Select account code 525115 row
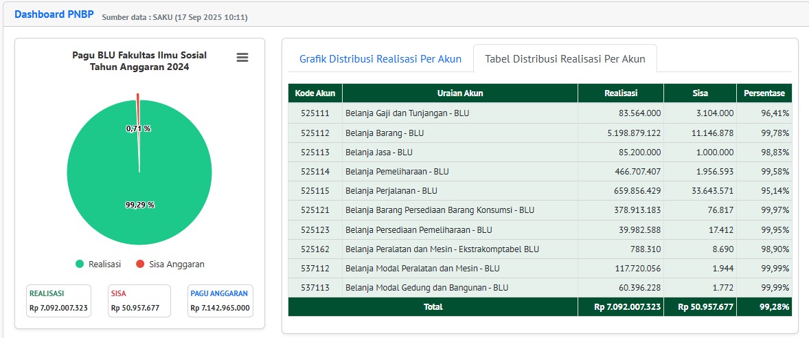Image resolution: width=809 pixels, height=338 pixels. coord(315,190)
